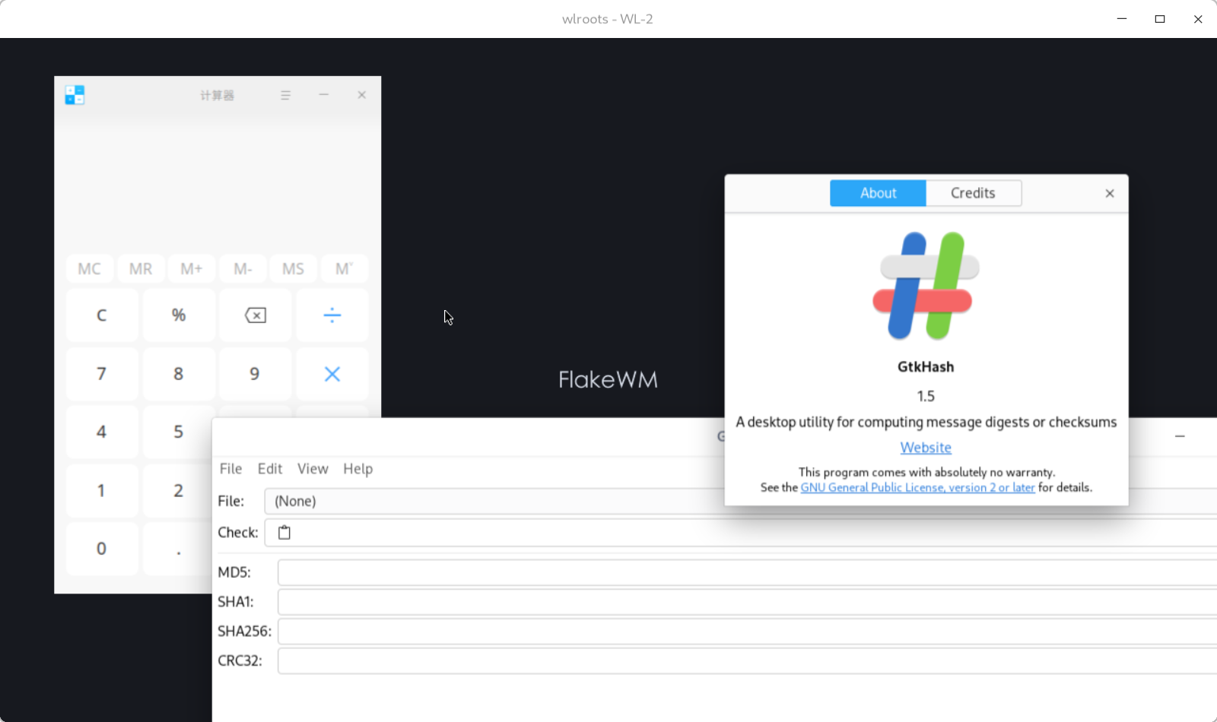Image resolution: width=1217 pixels, height=722 pixels.
Task: Switch to the About tab
Action: pos(878,193)
